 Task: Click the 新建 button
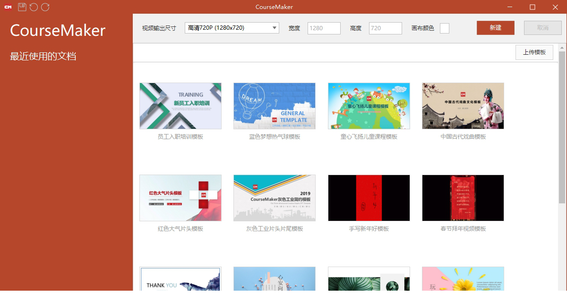tap(496, 28)
